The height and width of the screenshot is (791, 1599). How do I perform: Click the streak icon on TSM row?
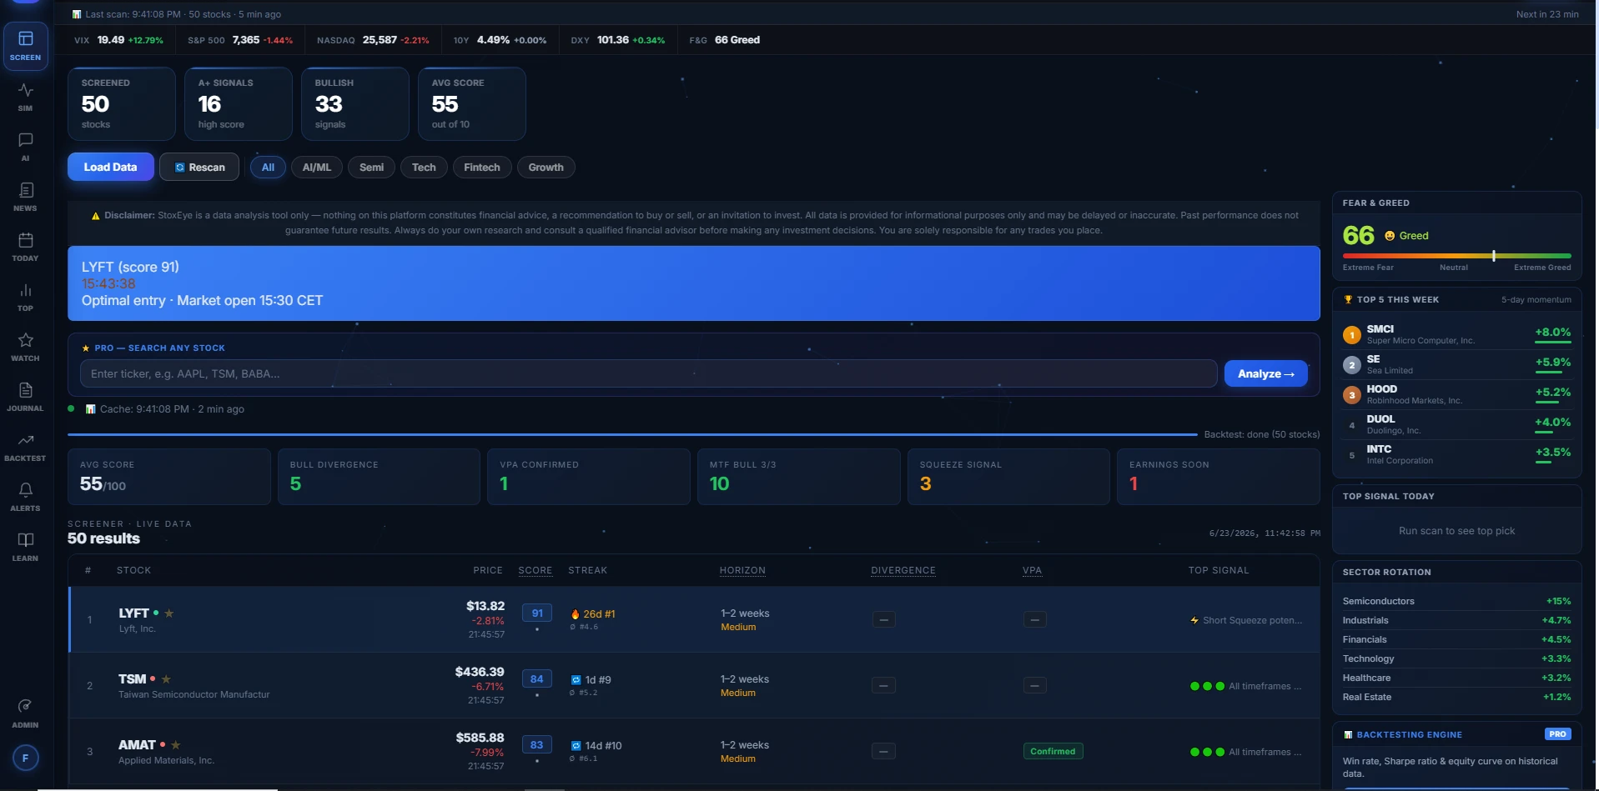[x=576, y=680]
